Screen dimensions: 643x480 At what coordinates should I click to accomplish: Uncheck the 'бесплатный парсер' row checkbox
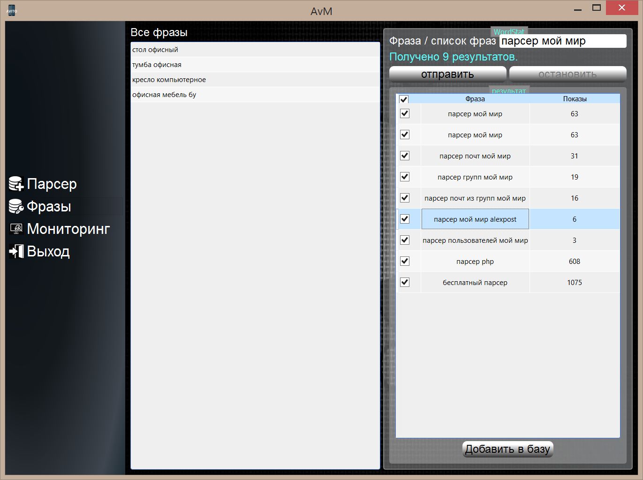405,282
